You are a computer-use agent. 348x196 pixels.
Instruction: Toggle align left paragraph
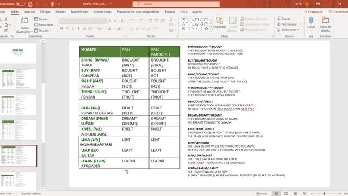pyautogui.click(x=132, y=28)
